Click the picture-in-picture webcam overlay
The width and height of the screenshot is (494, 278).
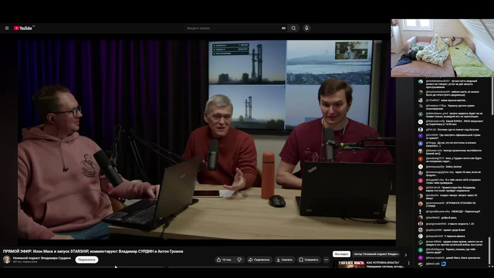(442, 48)
